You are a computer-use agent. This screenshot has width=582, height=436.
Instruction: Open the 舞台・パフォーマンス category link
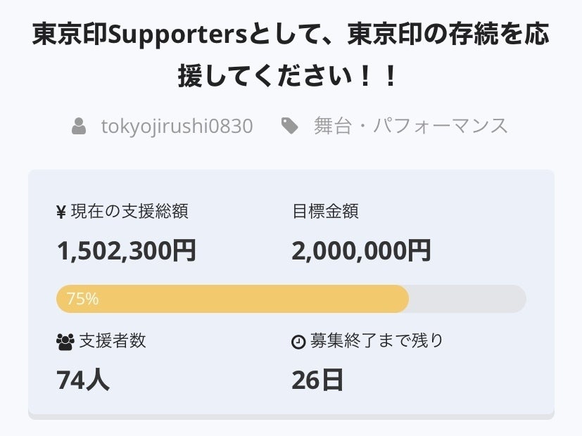pyautogui.click(x=411, y=127)
